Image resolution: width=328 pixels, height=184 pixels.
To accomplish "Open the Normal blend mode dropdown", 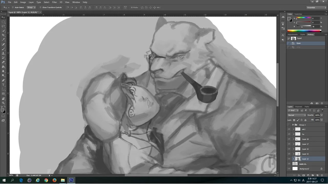I will [297, 115].
